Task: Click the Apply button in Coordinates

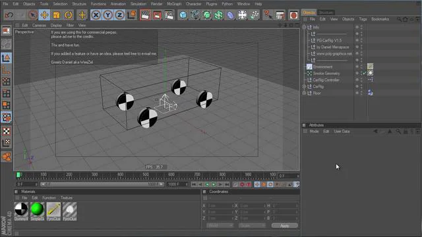Action: point(285,225)
